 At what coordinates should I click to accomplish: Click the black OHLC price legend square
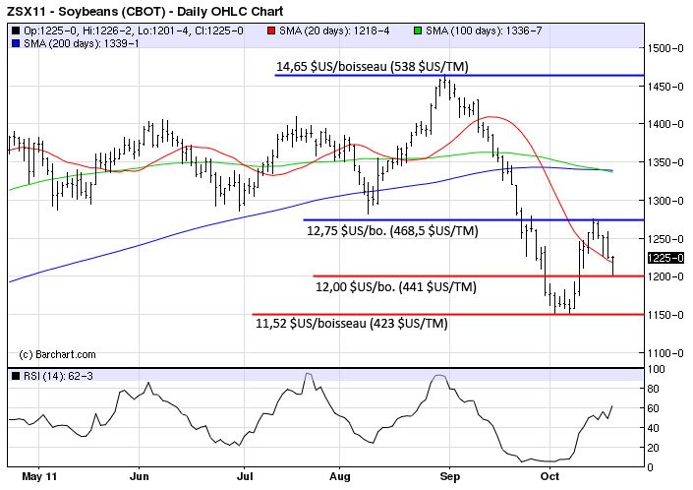tap(16, 30)
